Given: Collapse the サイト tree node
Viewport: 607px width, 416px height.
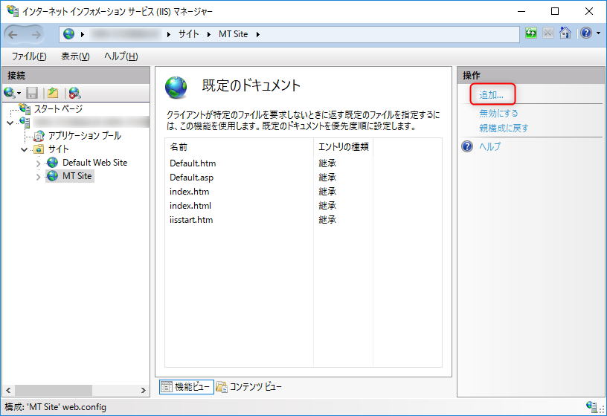Looking at the screenshot, I should click(x=24, y=149).
